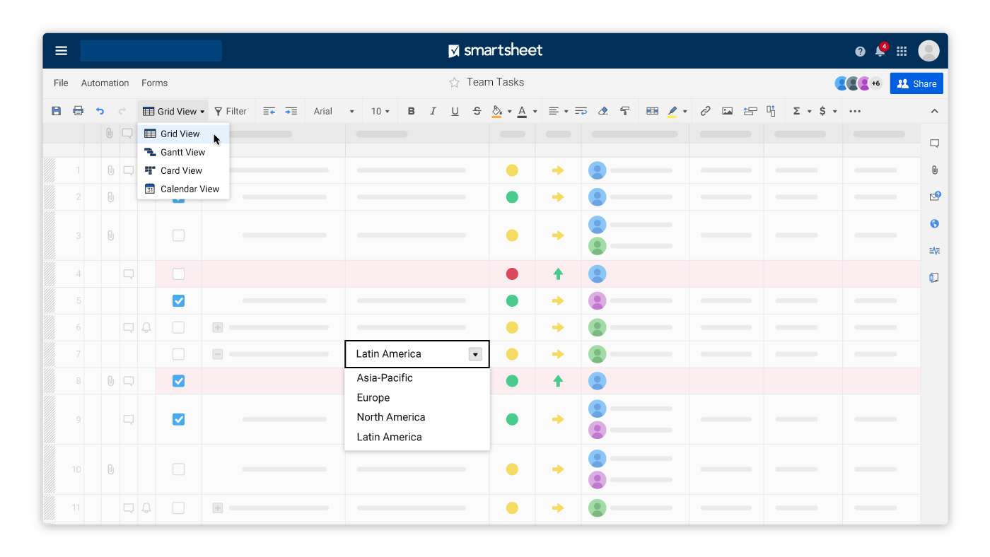
Task: Open the Grid View dropdown in toolbar
Action: [173, 111]
